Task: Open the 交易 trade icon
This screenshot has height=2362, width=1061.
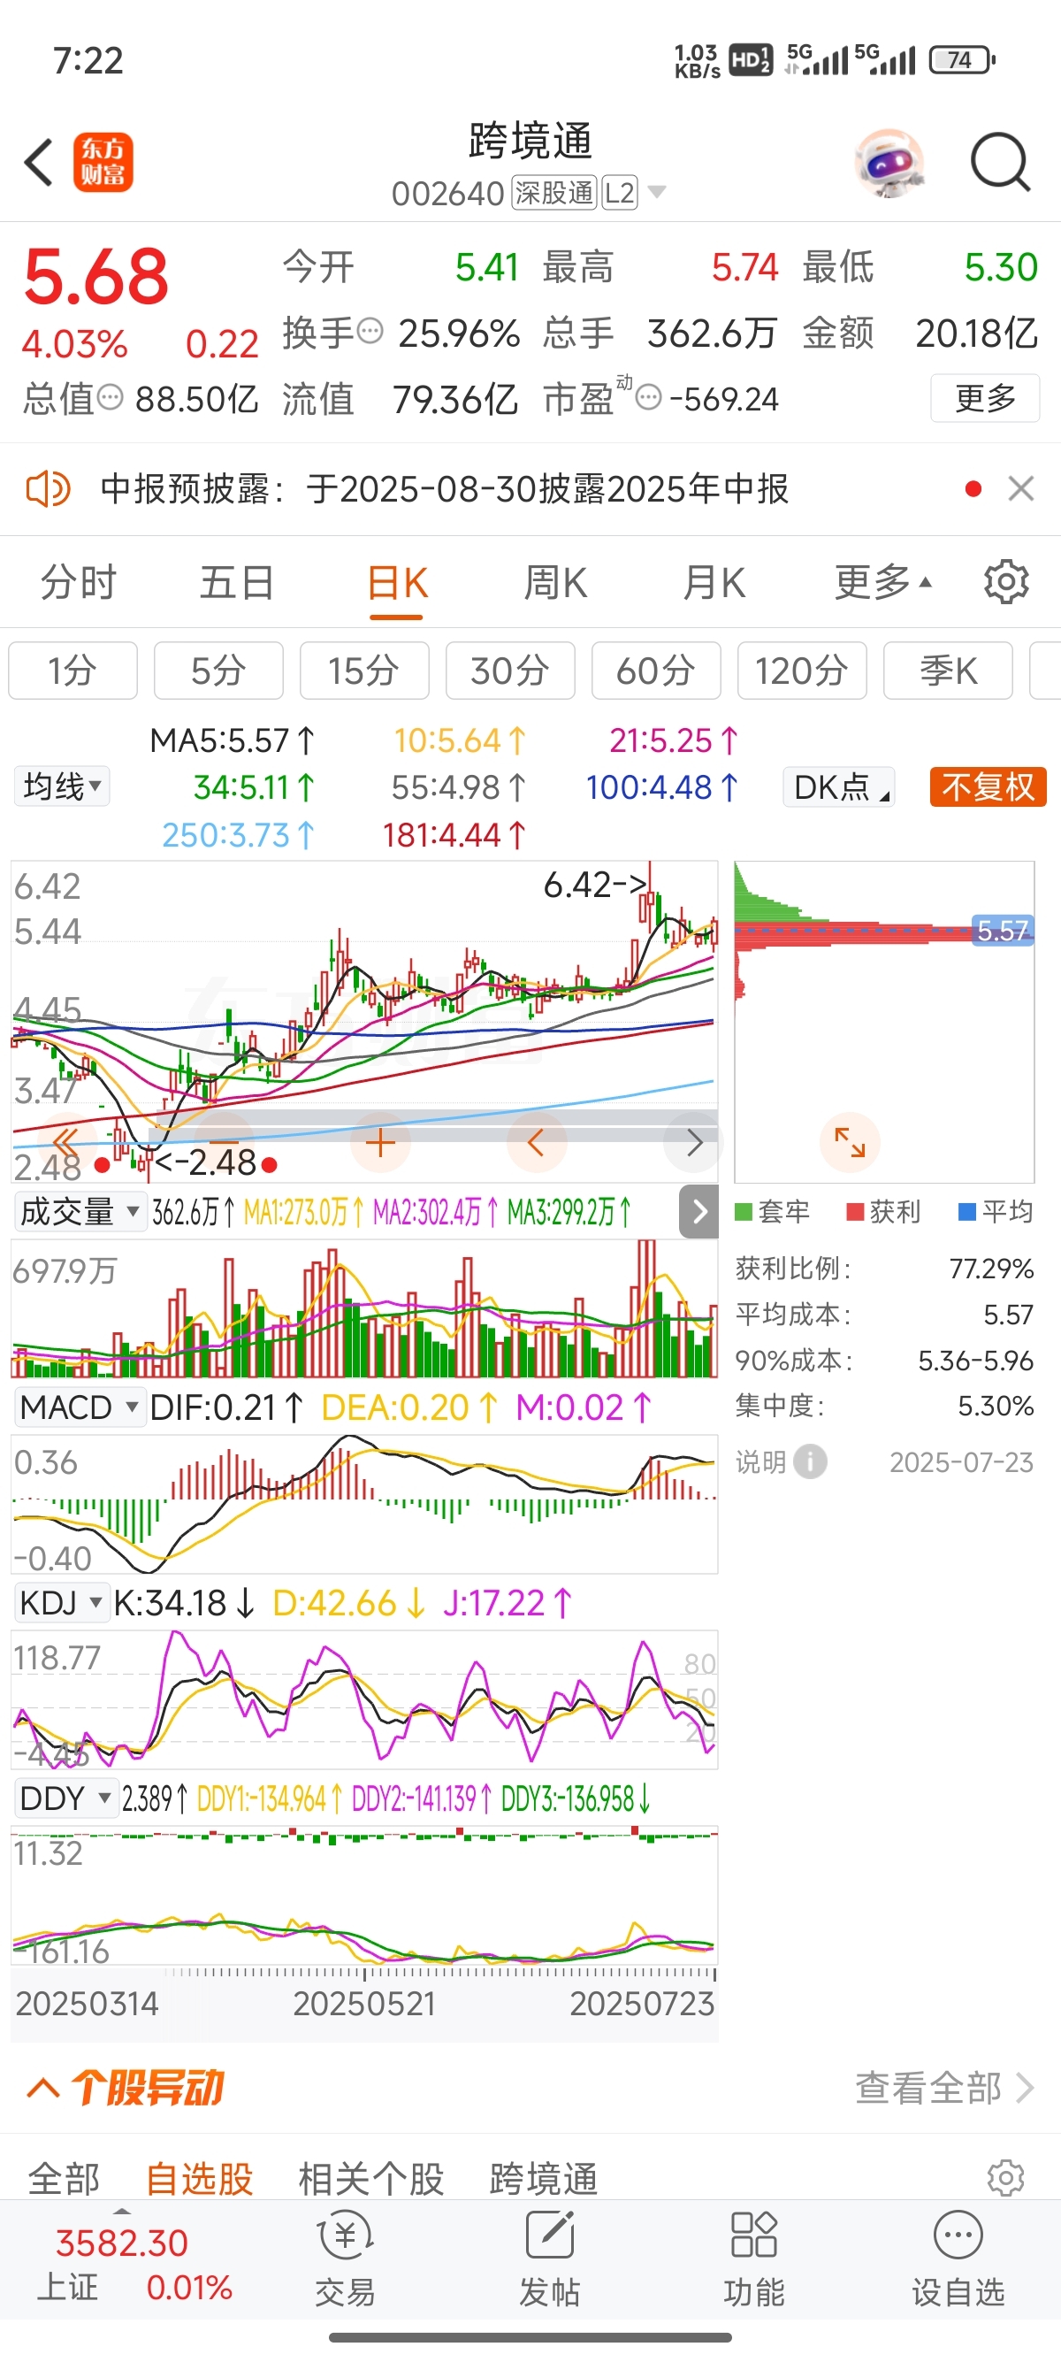Action: click(x=345, y=2258)
